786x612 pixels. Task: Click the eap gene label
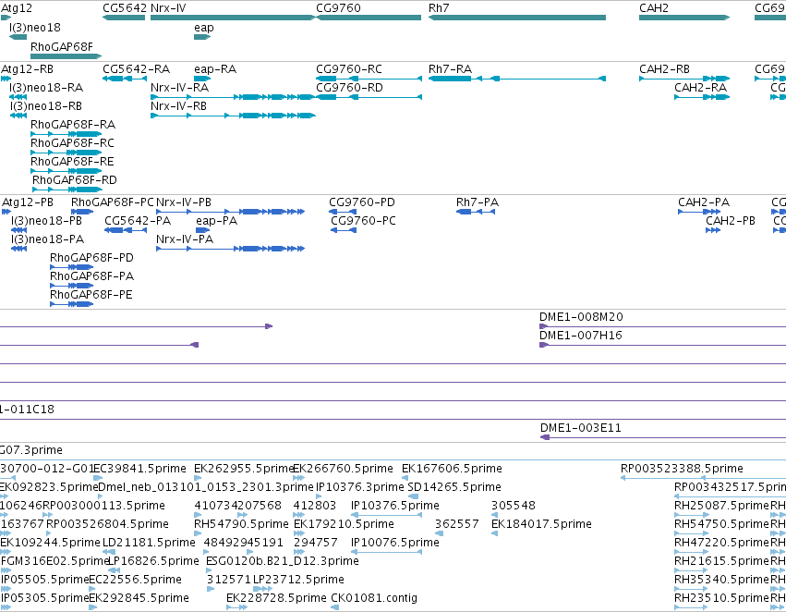pos(204,28)
